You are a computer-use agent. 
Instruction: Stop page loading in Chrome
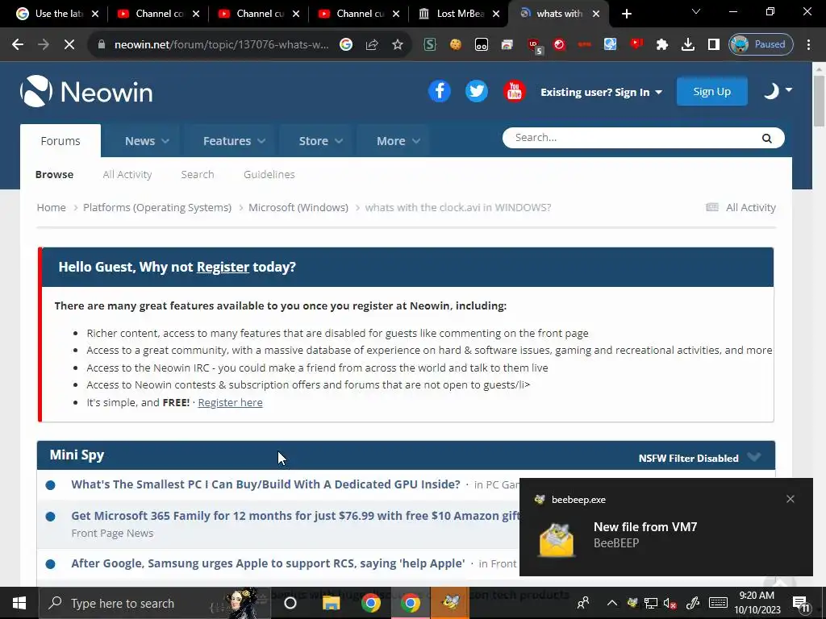point(69,44)
